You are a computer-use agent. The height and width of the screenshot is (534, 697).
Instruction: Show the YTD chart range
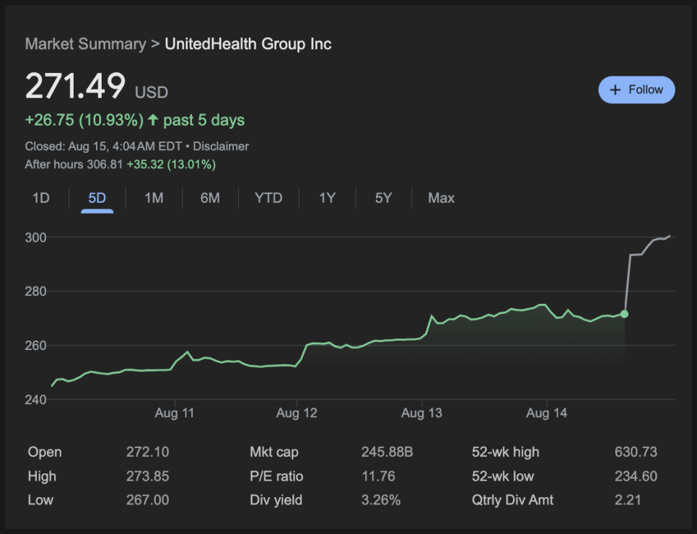268,198
